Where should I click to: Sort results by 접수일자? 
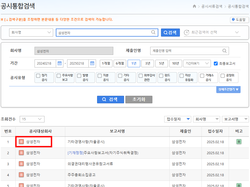(178, 119)
